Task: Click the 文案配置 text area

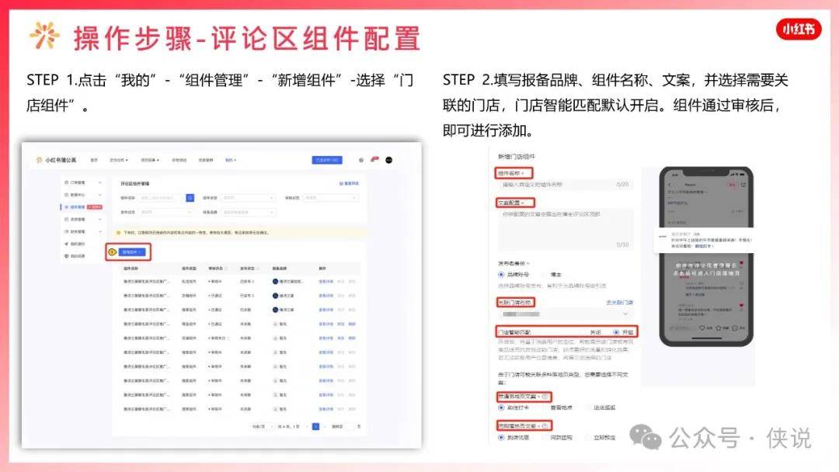Action: pos(565,229)
